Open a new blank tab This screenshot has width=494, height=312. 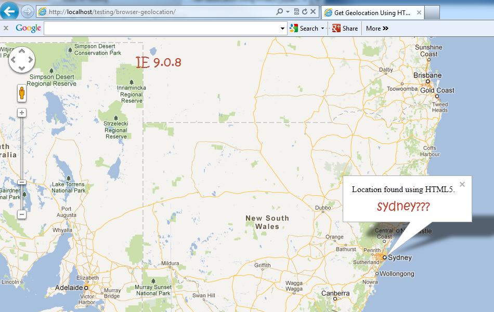pyautogui.click(x=433, y=12)
